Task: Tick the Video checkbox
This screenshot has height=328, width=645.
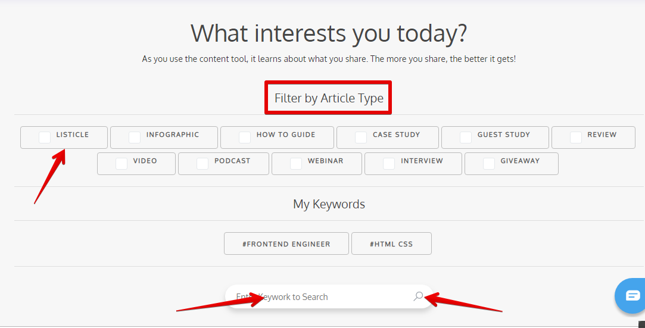Action: (x=121, y=164)
